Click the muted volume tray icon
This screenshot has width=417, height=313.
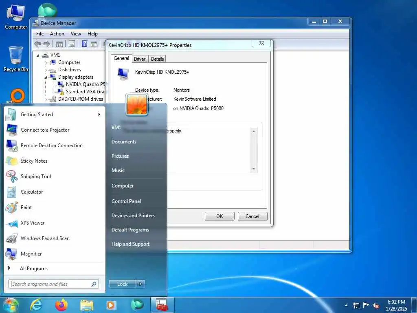[x=376, y=305]
